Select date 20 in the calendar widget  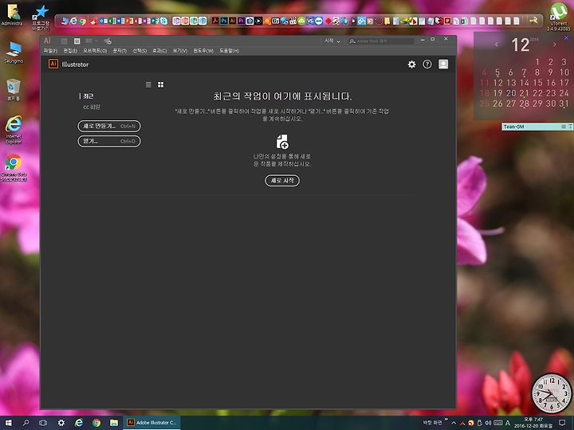click(x=511, y=93)
